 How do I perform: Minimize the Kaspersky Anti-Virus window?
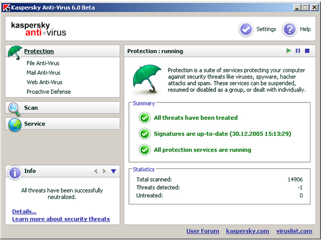click(297, 8)
